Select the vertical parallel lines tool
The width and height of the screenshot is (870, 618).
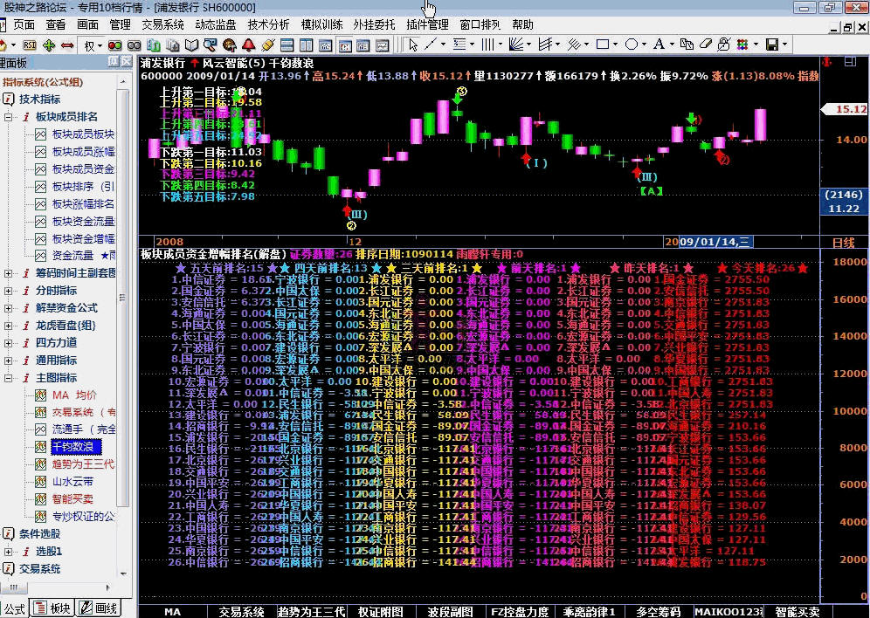click(487, 45)
